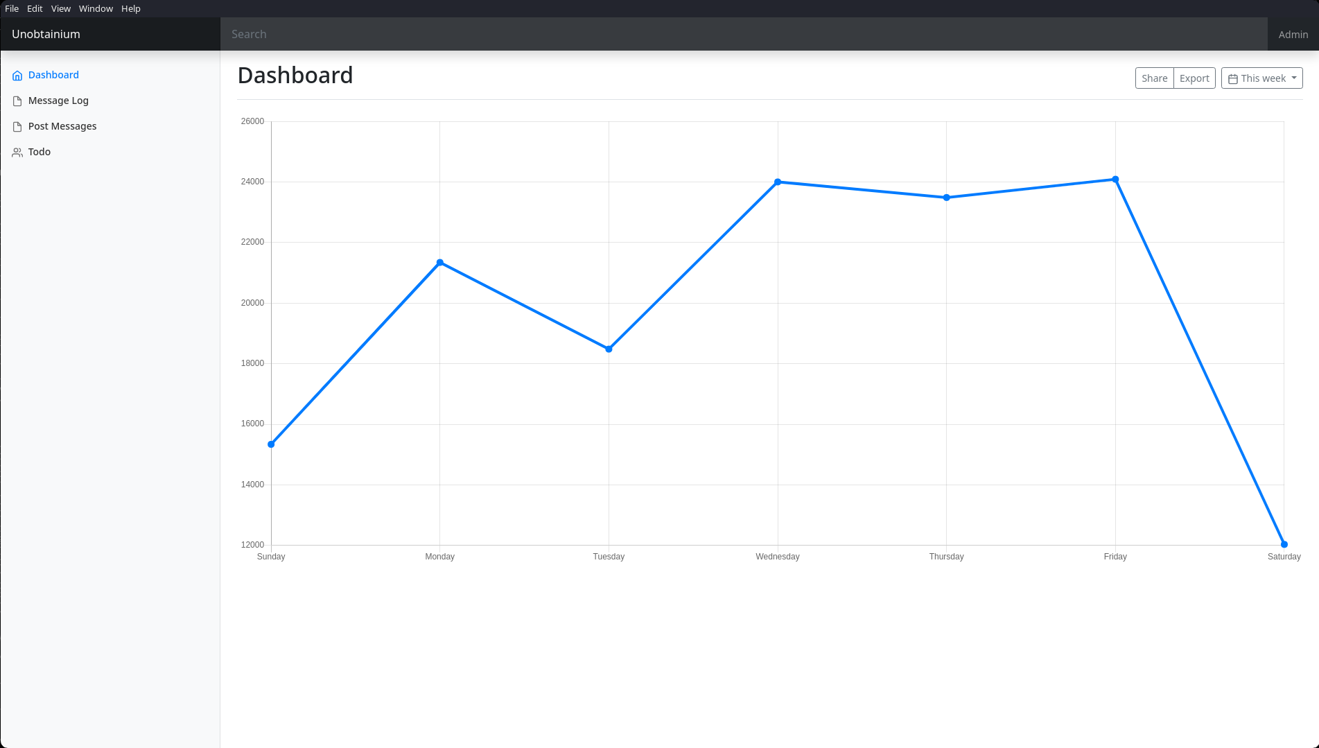
Task: Click the Sunday x-axis label
Action: [x=271, y=557]
